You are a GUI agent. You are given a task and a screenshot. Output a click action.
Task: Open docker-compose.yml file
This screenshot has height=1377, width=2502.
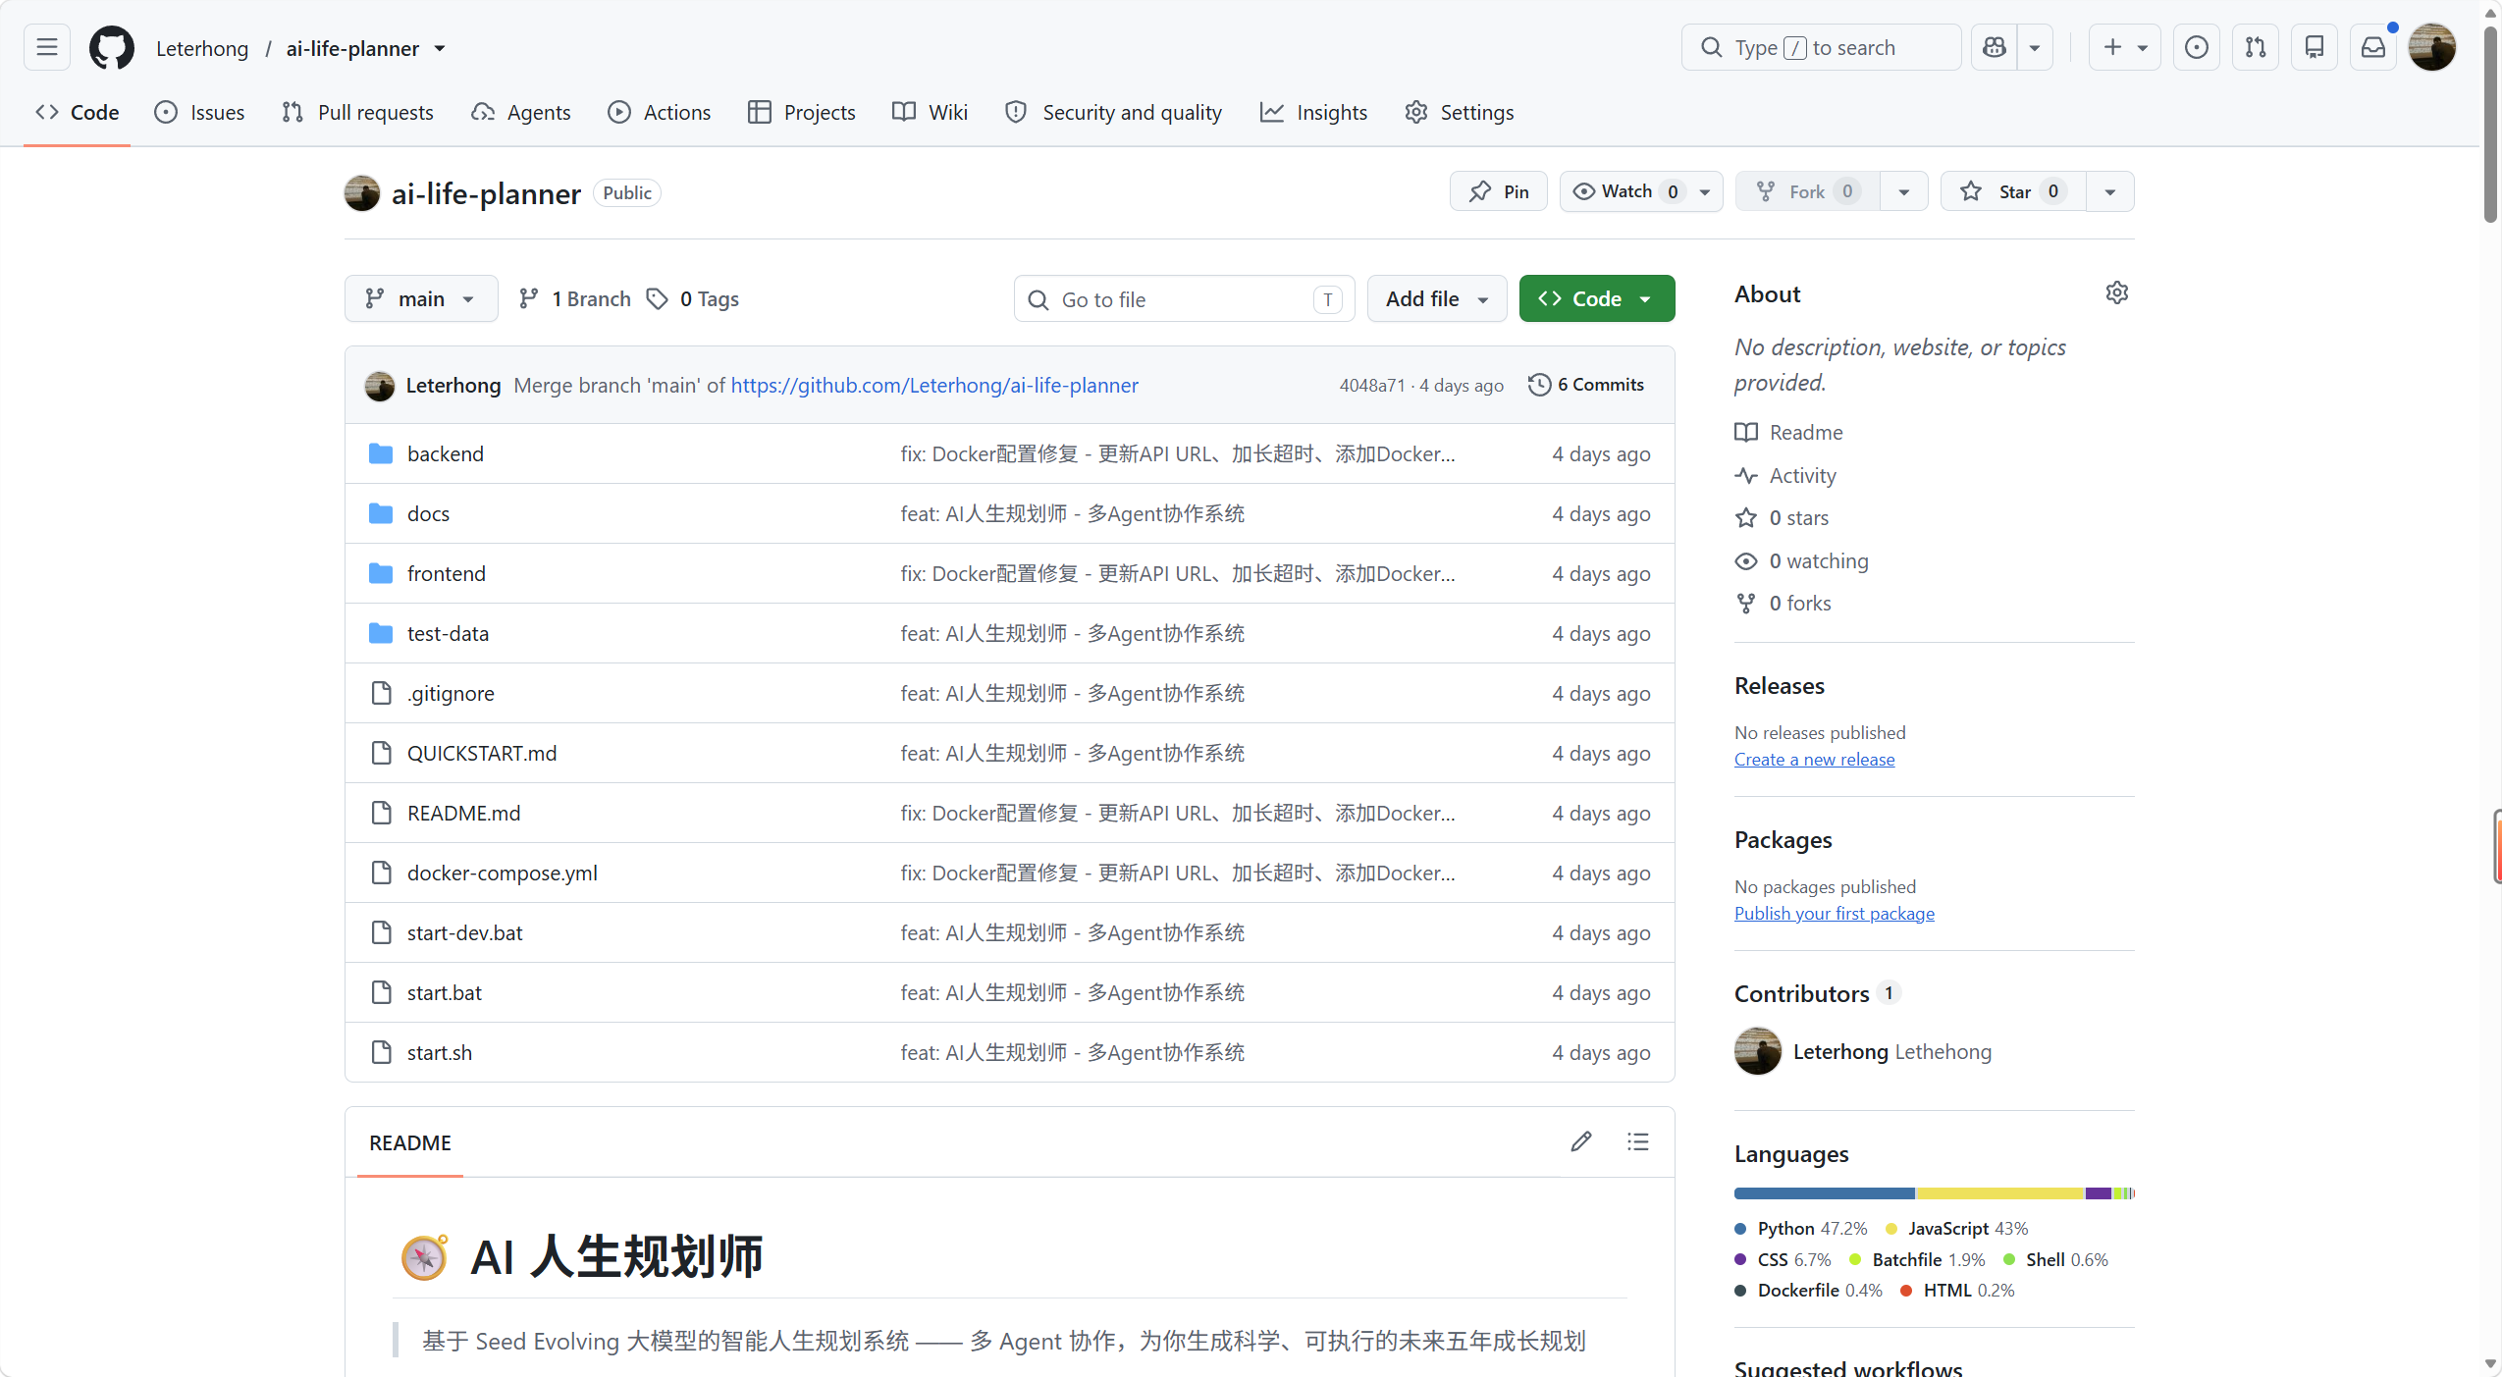[503, 873]
